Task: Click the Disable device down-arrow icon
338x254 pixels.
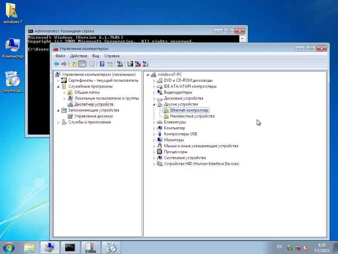Action: click(x=146, y=64)
